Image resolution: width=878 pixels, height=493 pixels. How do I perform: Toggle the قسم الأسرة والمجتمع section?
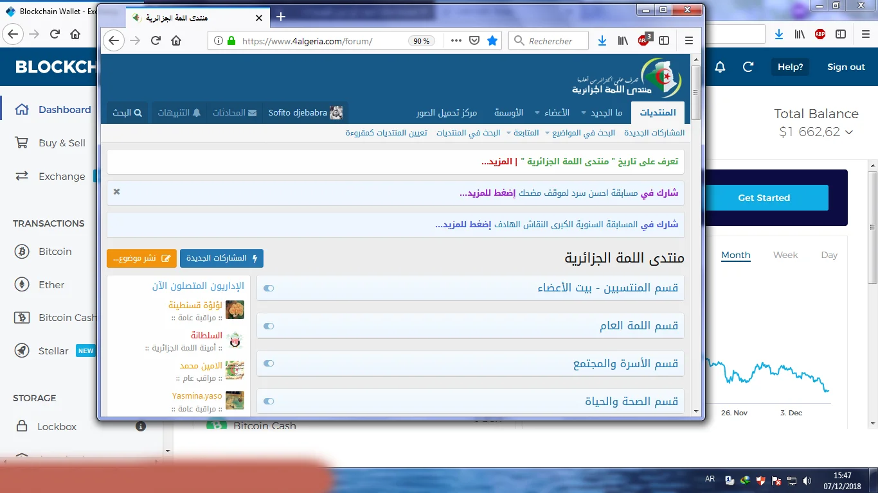[x=269, y=364]
